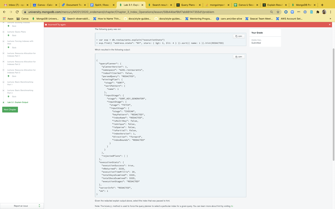Follow the hint documentation link
Screen dimensions: 335x209
(x=232, y=206)
